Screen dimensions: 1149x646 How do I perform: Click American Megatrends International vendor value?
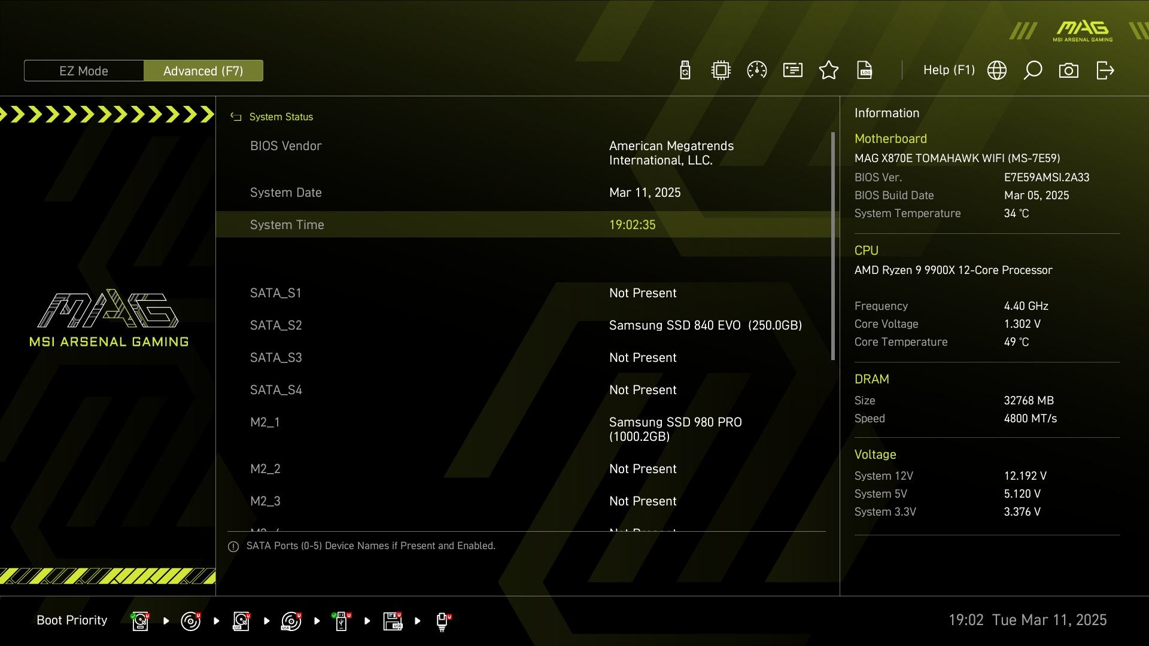tap(671, 153)
